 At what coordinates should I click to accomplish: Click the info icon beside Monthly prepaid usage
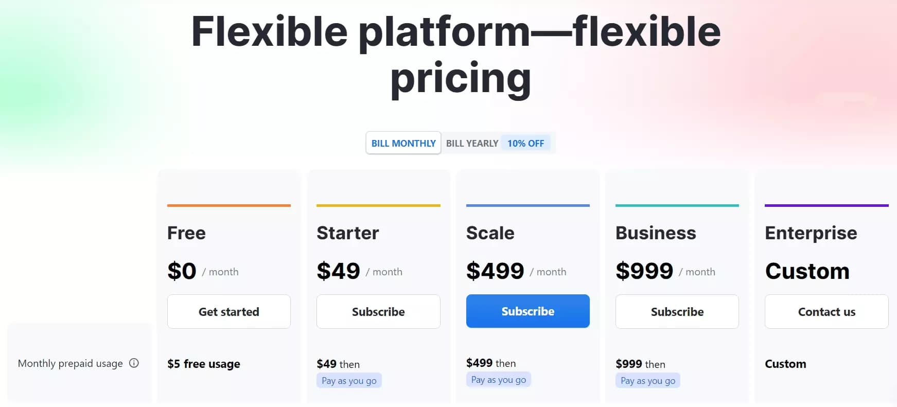[x=134, y=363]
